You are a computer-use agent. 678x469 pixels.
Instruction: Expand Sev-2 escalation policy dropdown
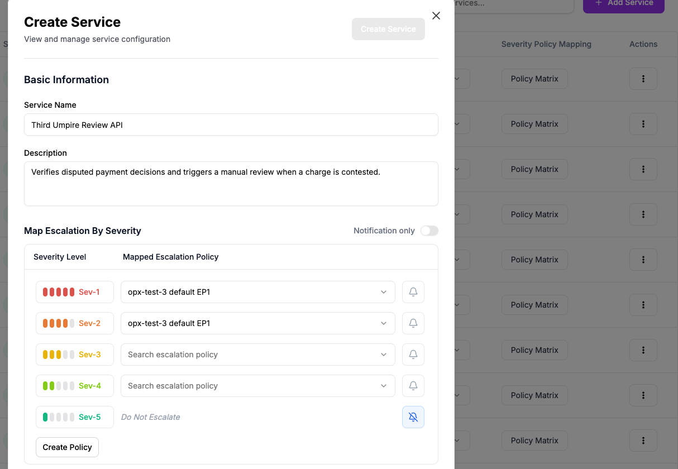[x=258, y=323]
